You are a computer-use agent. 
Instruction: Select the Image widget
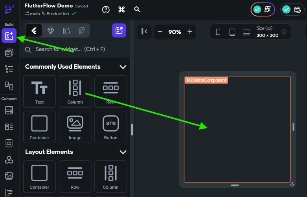pyautogui.click(x=75, y=127)
